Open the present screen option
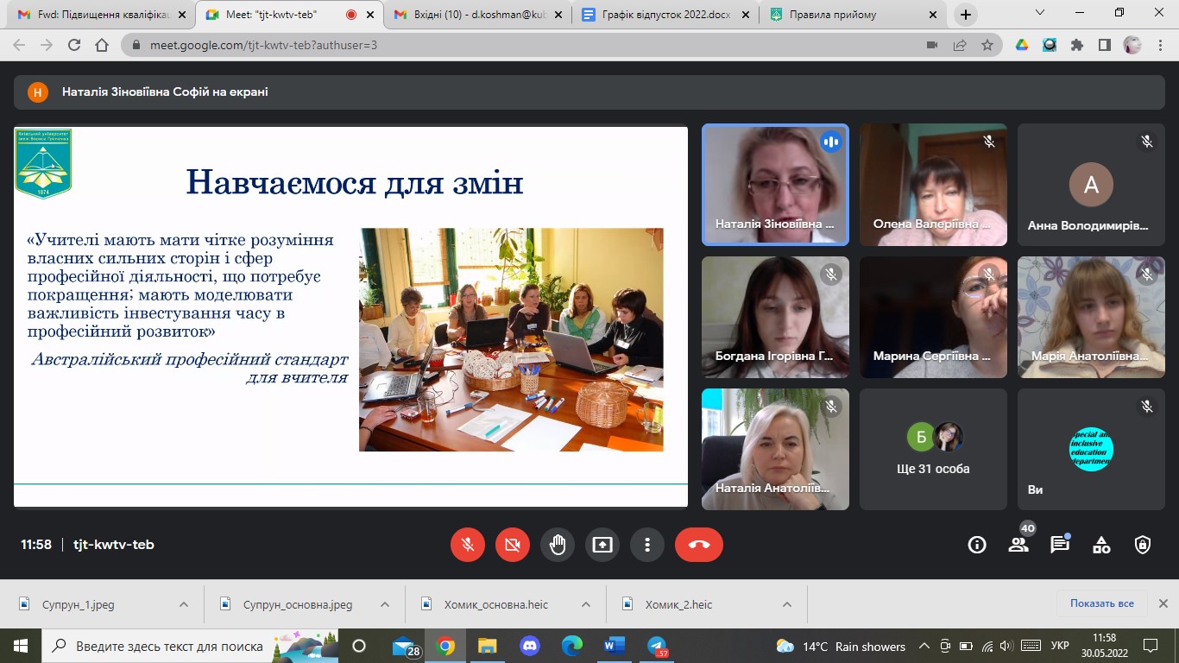The height and width of the screenshot is (663, 1179). (x=602, y=545)
